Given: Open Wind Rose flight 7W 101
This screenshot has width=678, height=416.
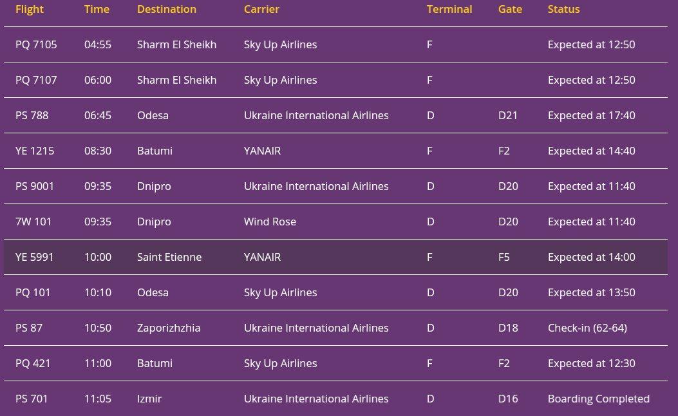Looking at the screenshot, I should pyautogui.click(x=335, y=222).
